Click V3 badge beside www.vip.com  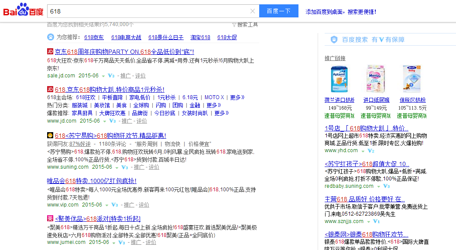coord(115,205)
